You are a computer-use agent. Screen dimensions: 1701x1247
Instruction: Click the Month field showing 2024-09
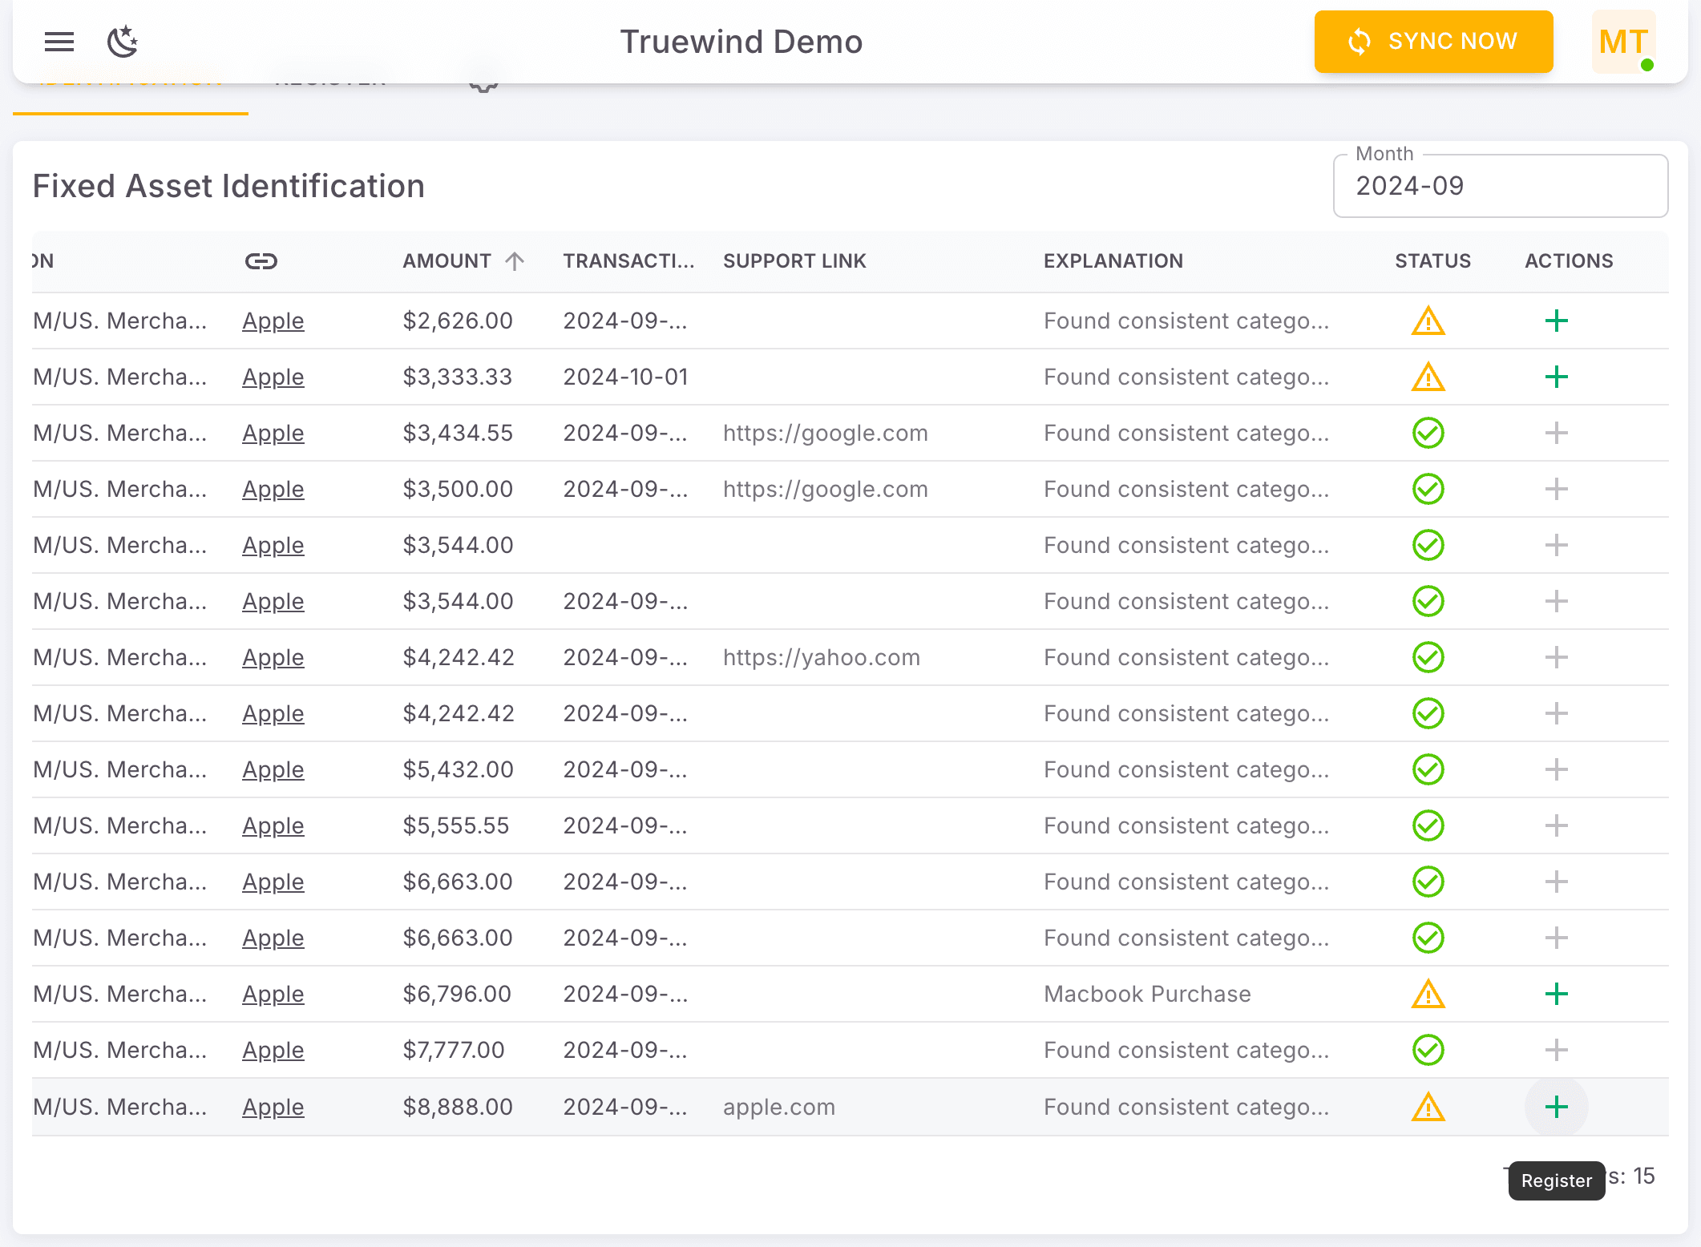[1499, 186]
